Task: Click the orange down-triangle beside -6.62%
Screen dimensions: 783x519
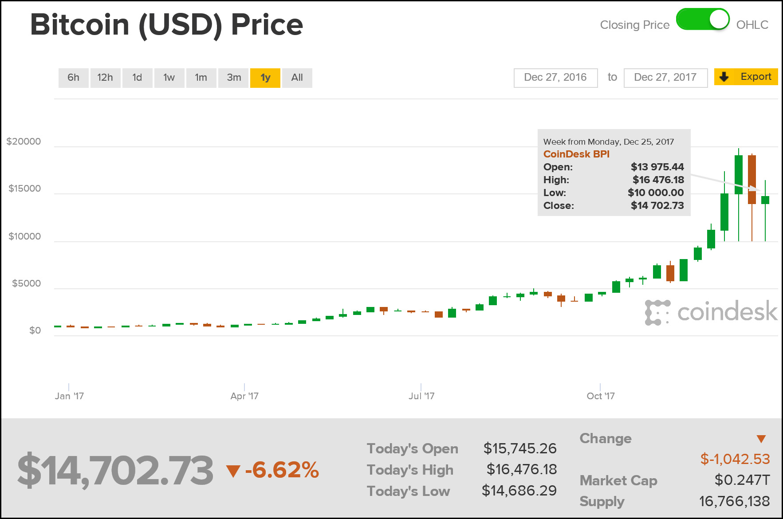Action: point(233,471)
